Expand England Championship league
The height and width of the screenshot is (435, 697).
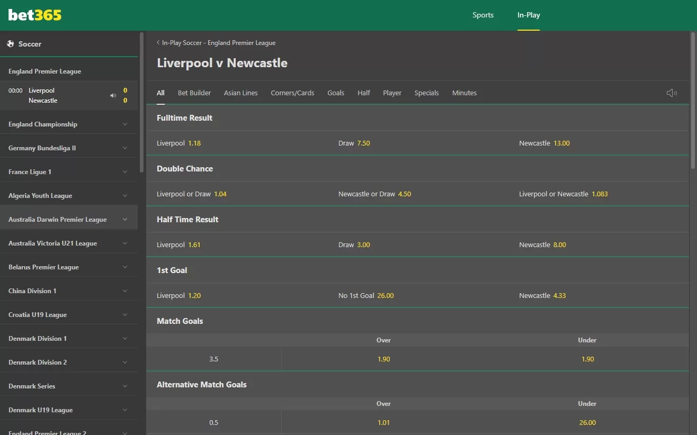tap(69, 124)
